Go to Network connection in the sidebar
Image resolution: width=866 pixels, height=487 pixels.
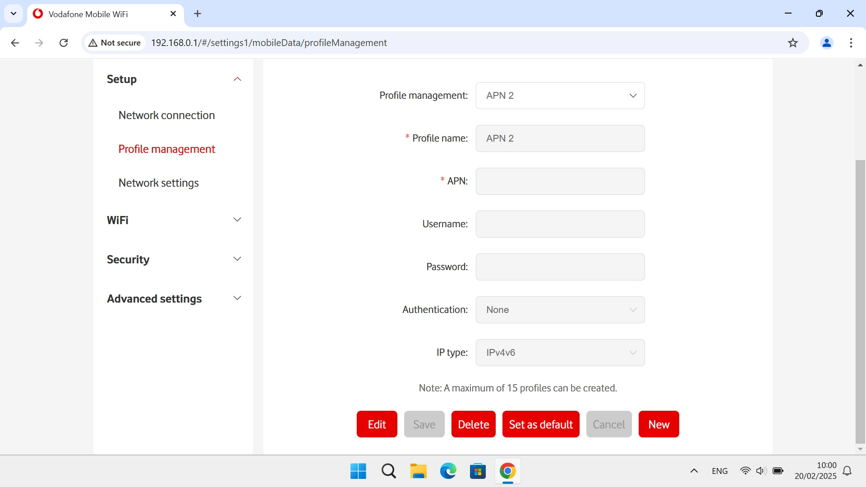166,115
